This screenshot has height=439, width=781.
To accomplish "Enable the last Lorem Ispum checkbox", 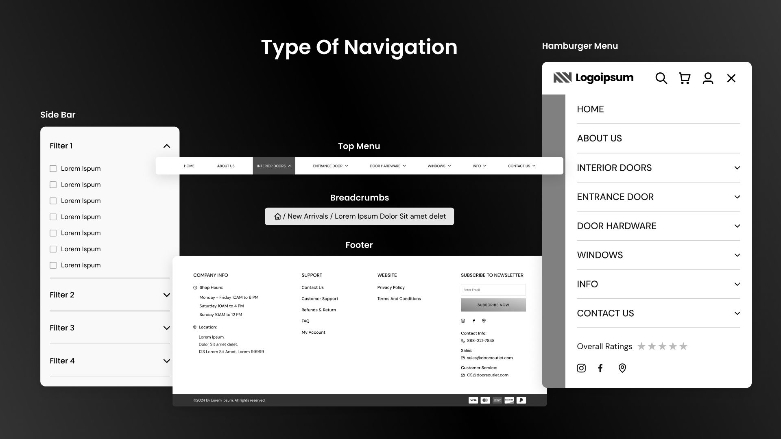I will point(53,265).
